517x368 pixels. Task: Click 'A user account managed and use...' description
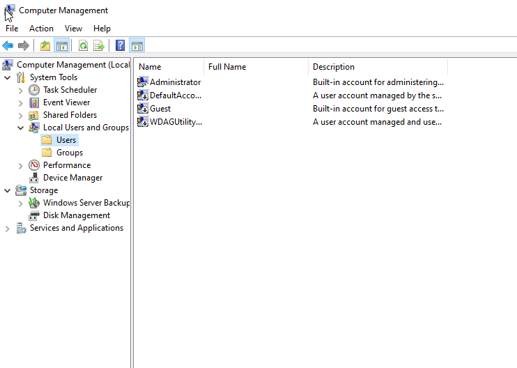[377, 122]
